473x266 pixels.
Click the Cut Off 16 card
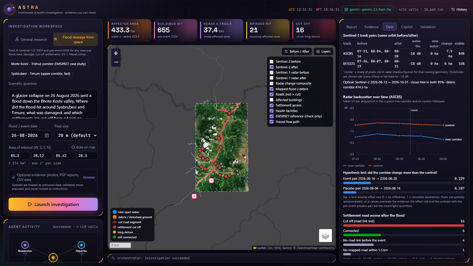click(314, 30)
